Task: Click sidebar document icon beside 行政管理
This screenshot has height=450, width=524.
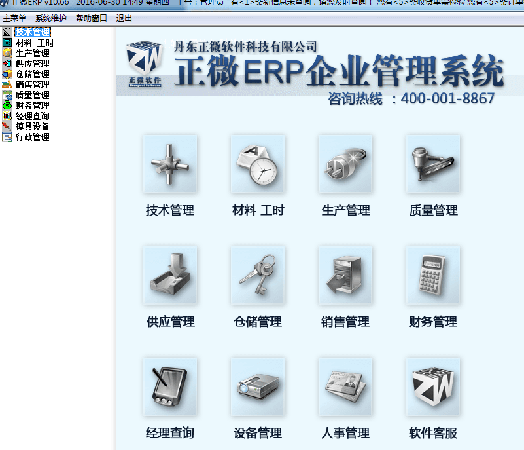Action: point(7,137)
